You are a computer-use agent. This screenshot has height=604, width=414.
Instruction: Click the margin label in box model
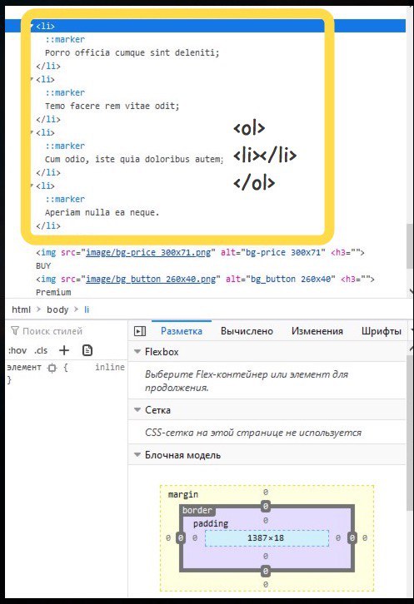183,494
